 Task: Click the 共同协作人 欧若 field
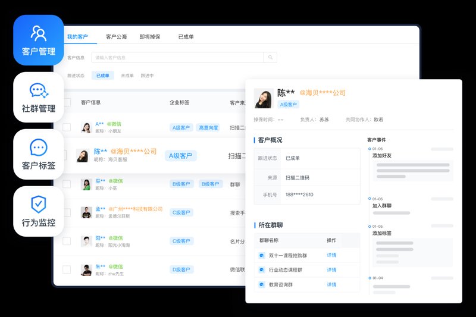[x=364, y=120]
